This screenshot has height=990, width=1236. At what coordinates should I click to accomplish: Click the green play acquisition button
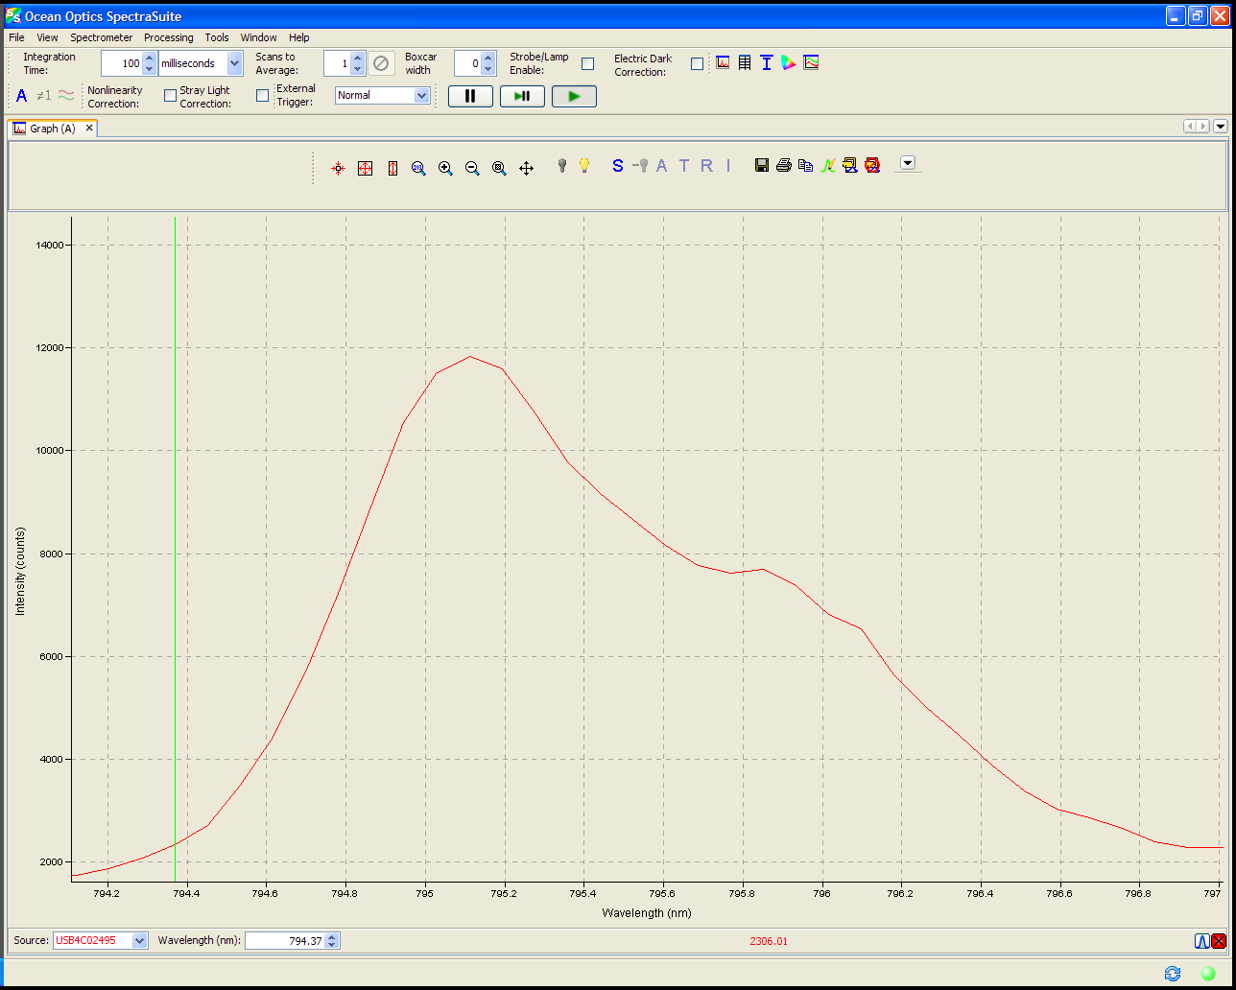[x=574, y=96]
